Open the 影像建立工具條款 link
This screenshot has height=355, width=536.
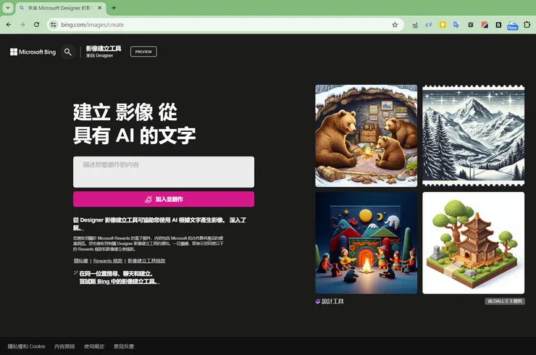(146, 261)
